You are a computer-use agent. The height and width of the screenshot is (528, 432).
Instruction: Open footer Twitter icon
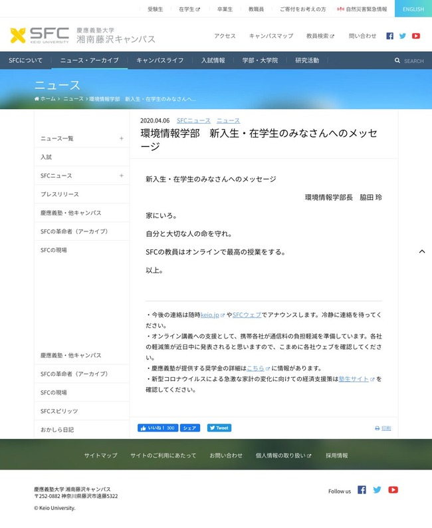(377, 489)
